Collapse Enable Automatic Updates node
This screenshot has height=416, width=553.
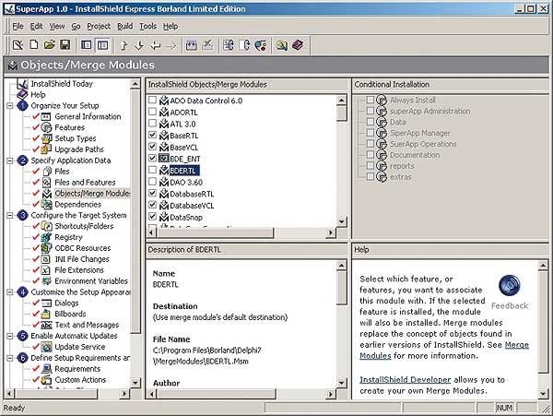click(10, 336)
